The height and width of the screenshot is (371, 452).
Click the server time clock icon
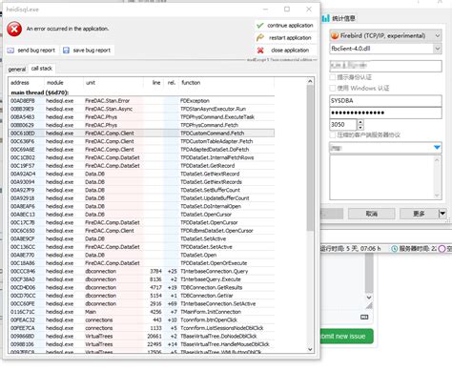(394, 249)
